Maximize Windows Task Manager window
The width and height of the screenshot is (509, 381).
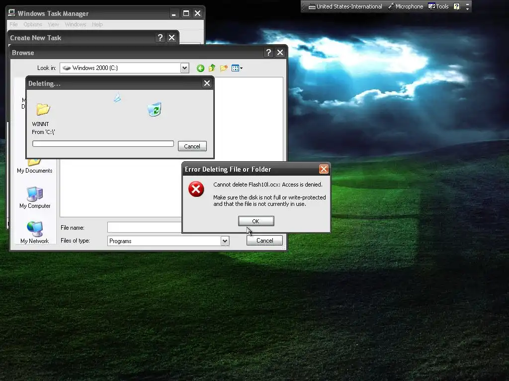tap(186, 13)
